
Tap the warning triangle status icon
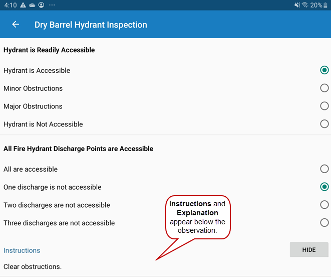pyautogui.click(x=23, y=5)
